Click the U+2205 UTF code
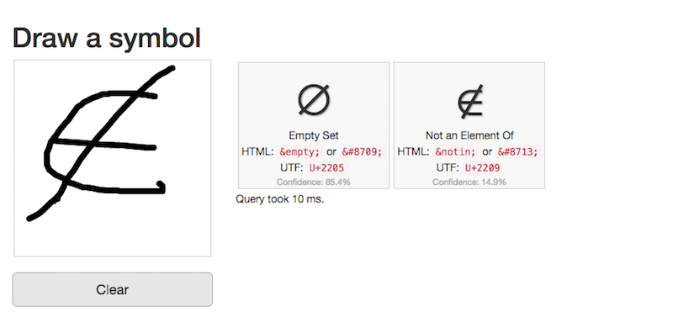 pos(326,167)
